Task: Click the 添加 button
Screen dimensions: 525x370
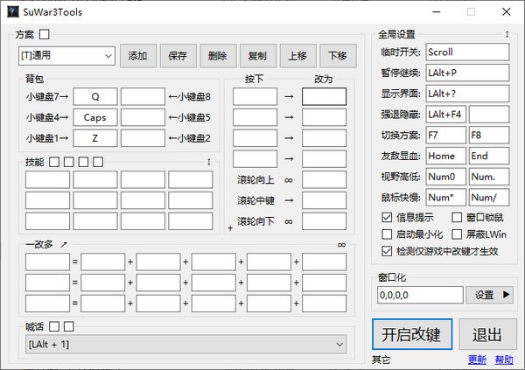Action: coord(138,56)
